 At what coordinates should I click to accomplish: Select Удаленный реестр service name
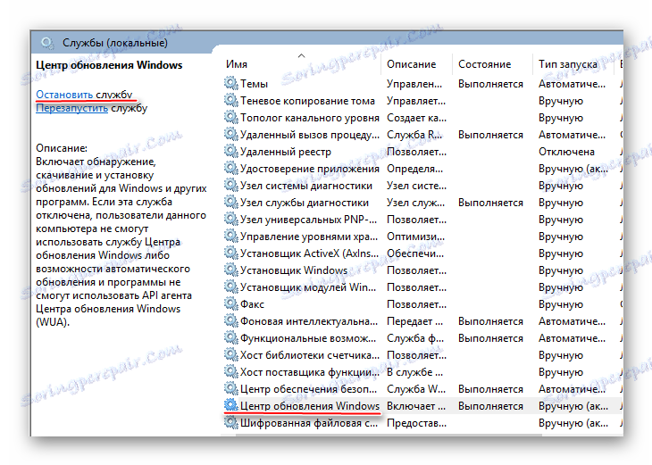click(x=286, y=152)
